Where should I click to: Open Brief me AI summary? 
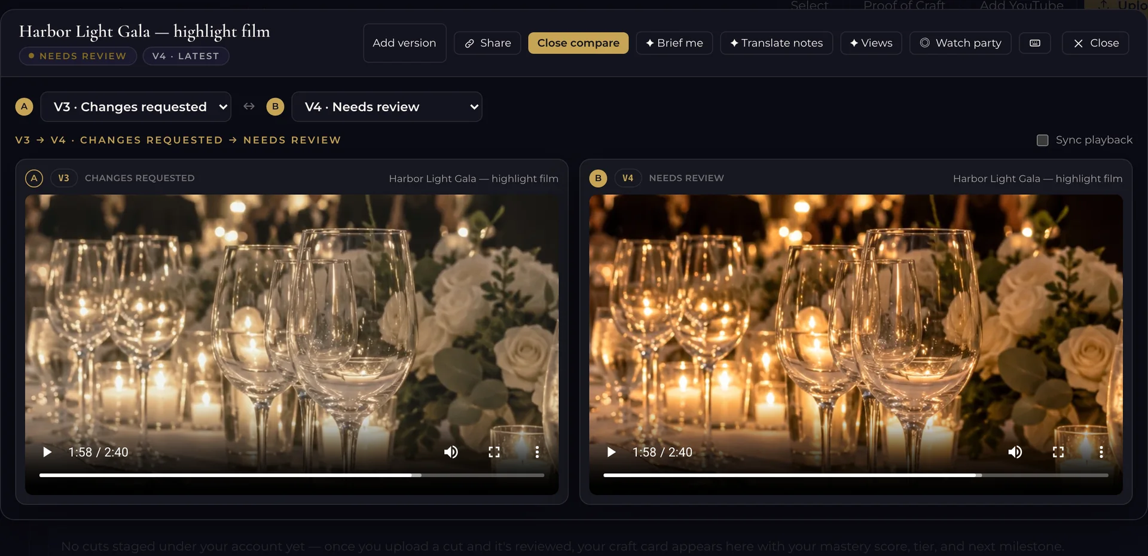click(x=674, y=43)
